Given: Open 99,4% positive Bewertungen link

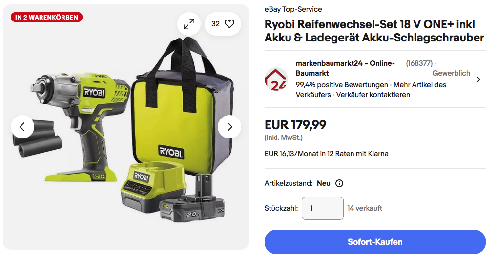Looking at the screenshot, I should pyautogui.click(x=342, y=85).
